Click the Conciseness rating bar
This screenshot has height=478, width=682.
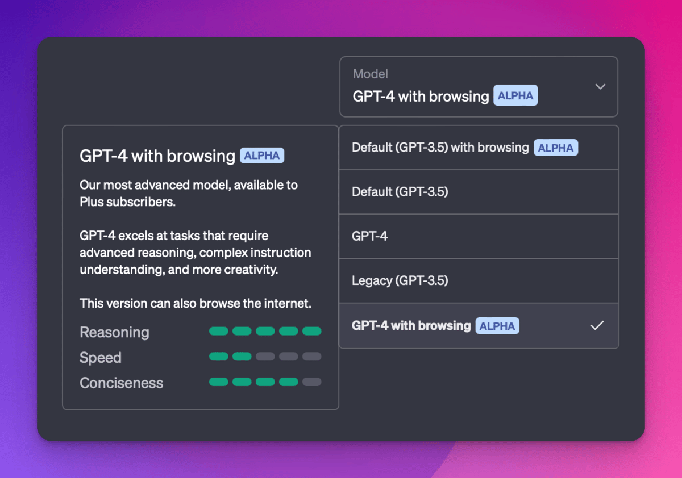[265, 382]
